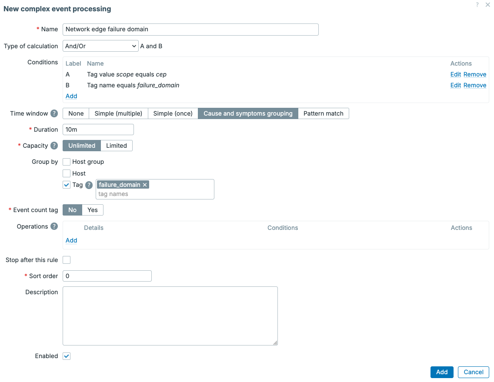Show help for Tag grouping
The image size is (494, 382).
(89, 185)
